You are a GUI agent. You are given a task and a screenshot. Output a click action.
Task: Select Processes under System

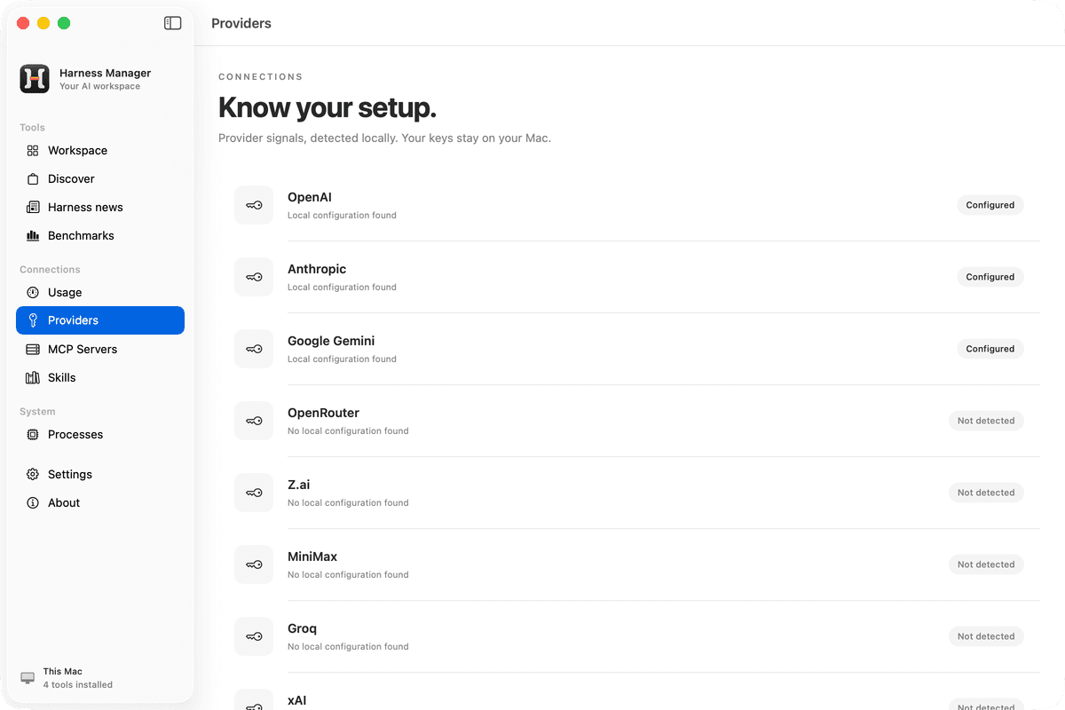(x=100, y=434)
